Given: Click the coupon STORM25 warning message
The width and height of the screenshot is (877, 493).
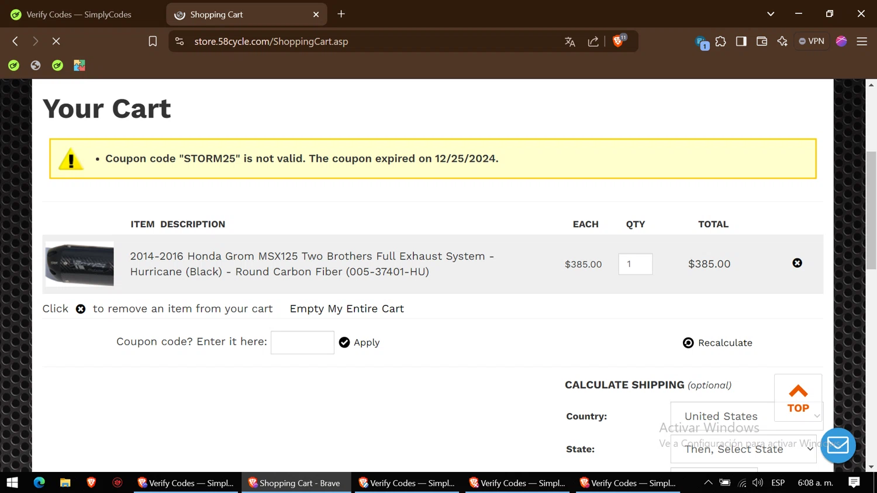Looking at the screenshot, I should pyautogui.click(x=302, y=158).
